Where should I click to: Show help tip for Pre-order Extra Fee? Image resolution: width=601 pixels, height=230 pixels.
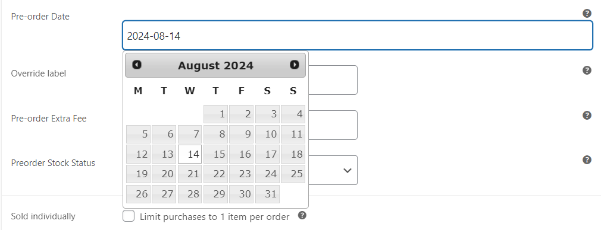click(587, 116)
